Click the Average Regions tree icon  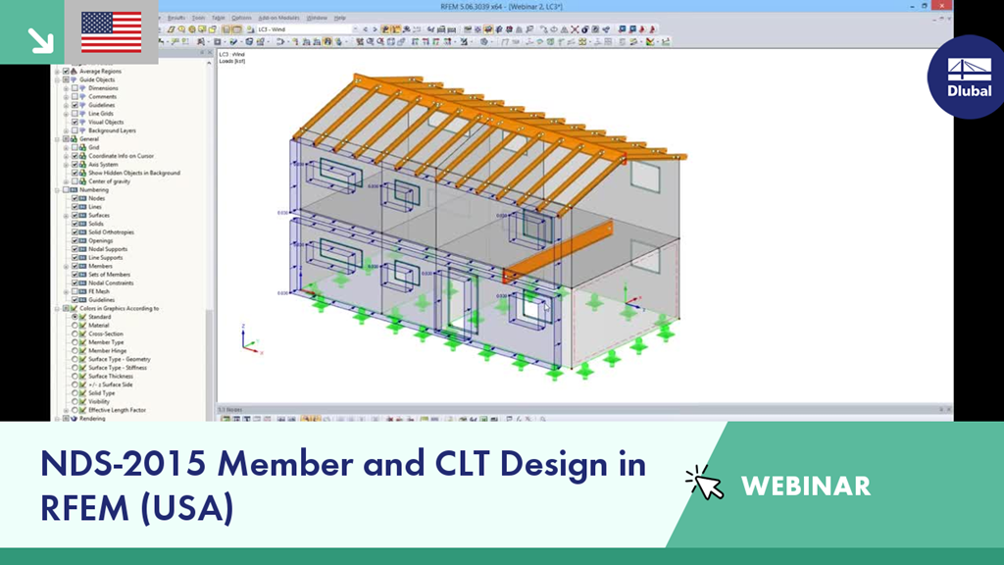[74, 71]
